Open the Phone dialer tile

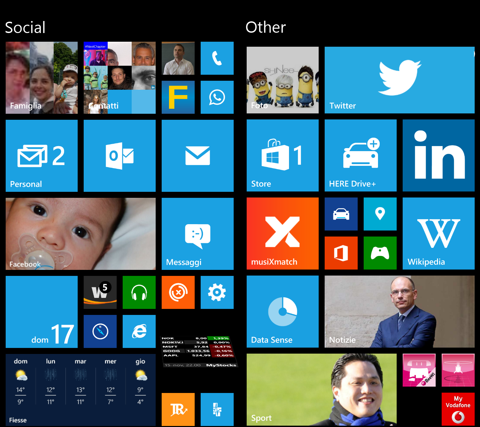click(217, 58)
